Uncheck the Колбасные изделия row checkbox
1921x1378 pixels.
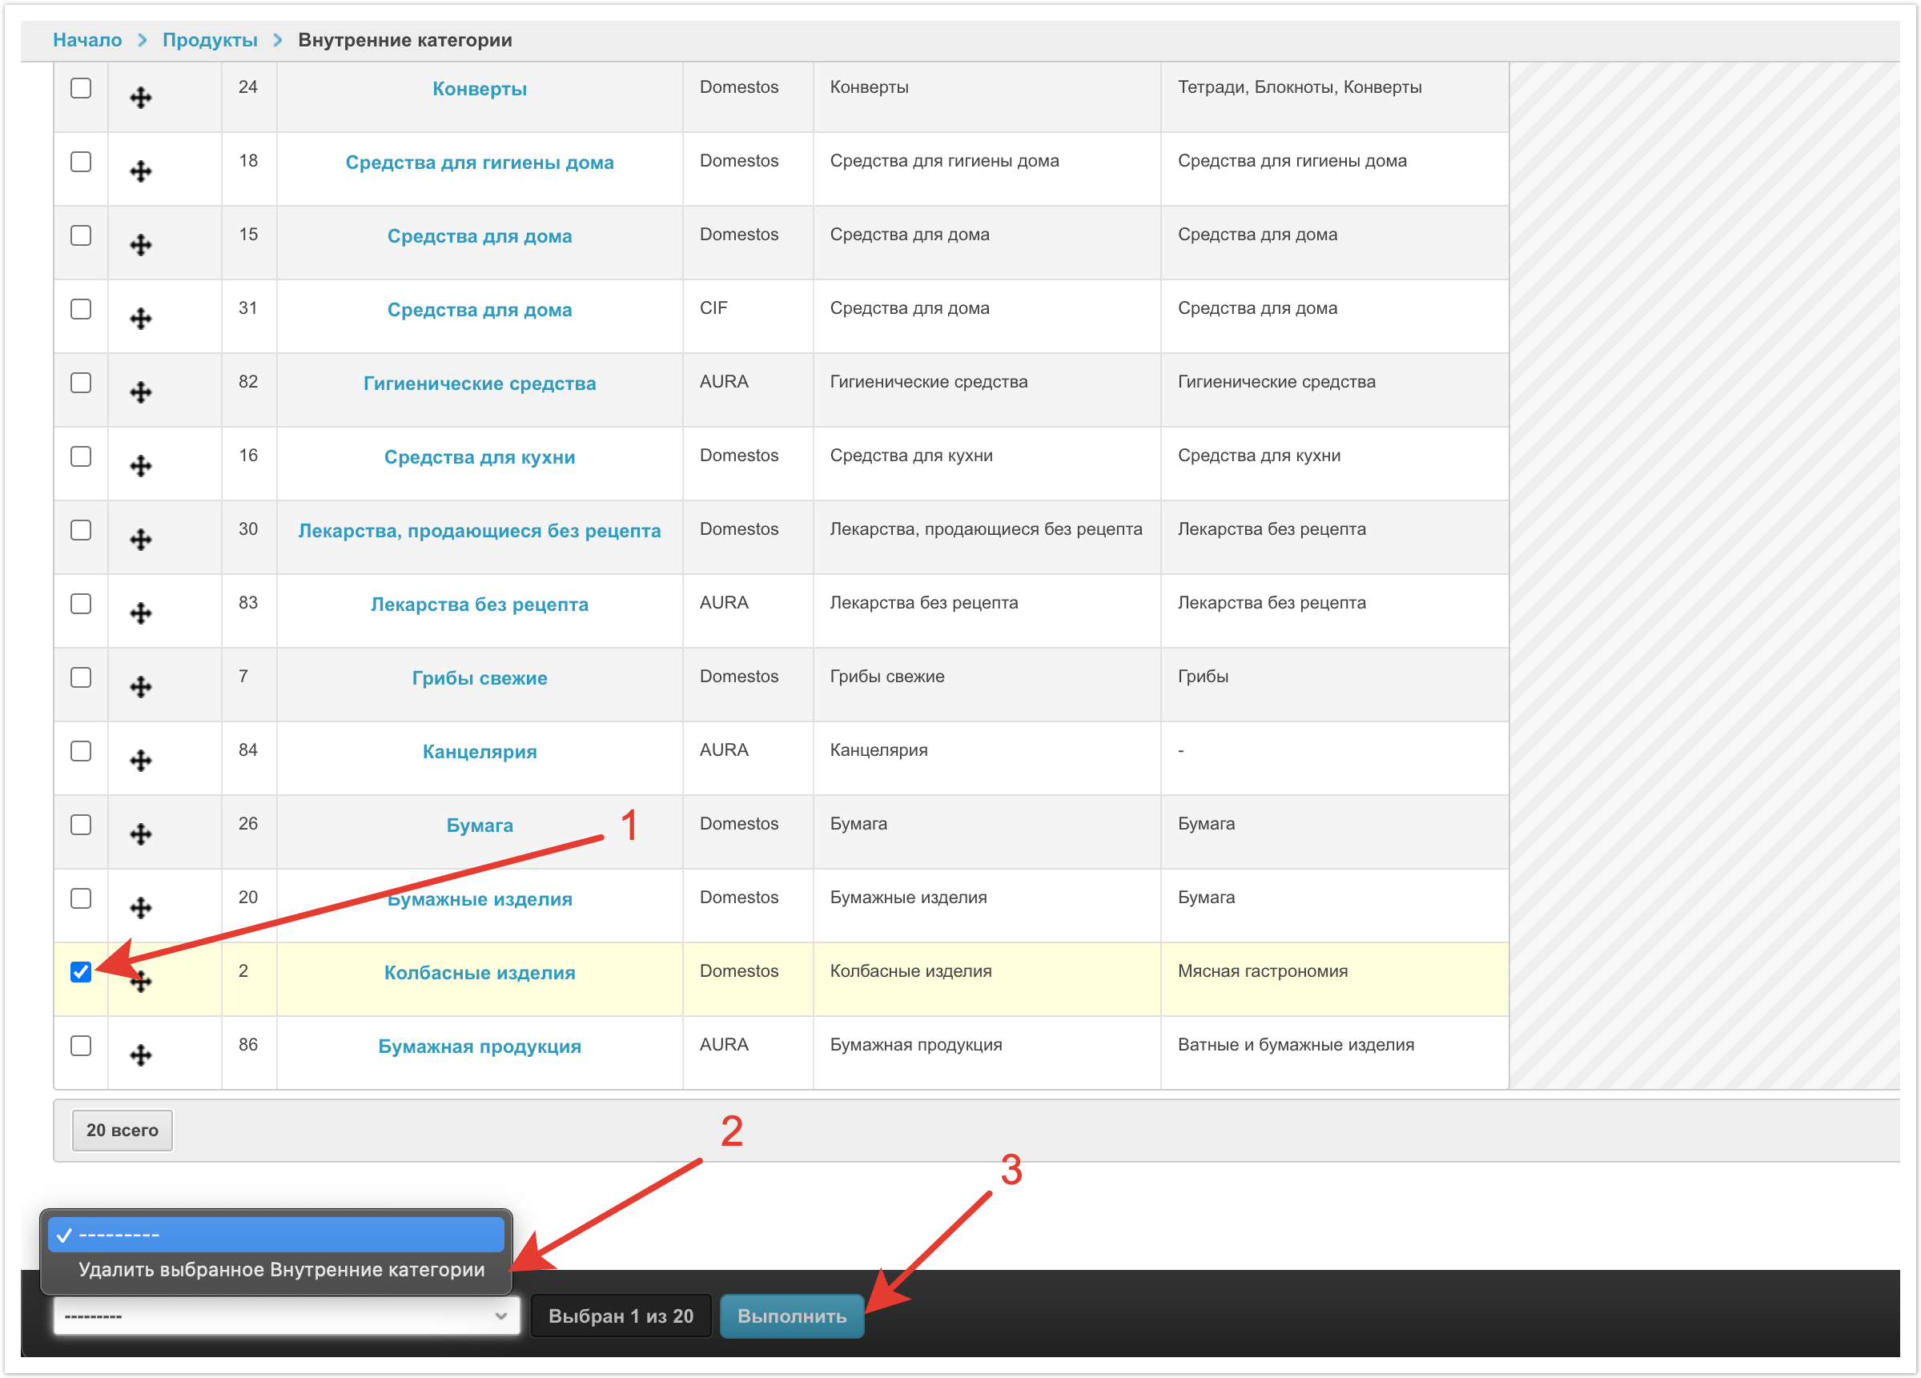point(80,971)
